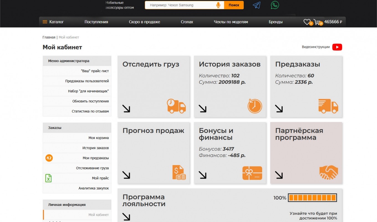This screenshot has width=377, height=222.
Task: Click the handshake icon in Партнёрская программа
Action: coord(328,172)
